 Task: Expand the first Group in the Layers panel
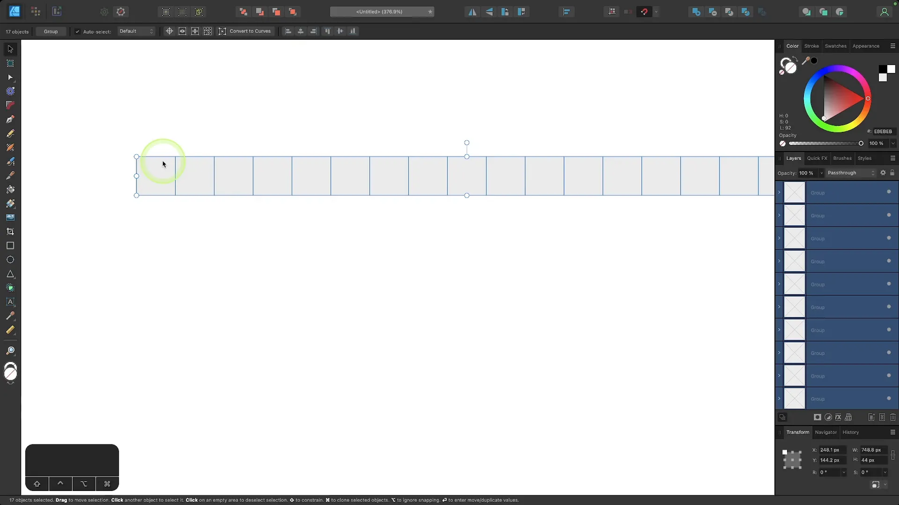click(779, 192)
